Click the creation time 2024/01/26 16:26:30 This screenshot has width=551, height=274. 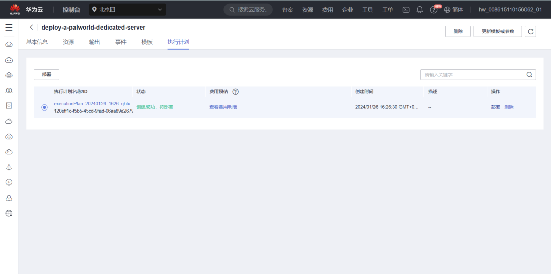pyautogui.click(x=387, y=107)
